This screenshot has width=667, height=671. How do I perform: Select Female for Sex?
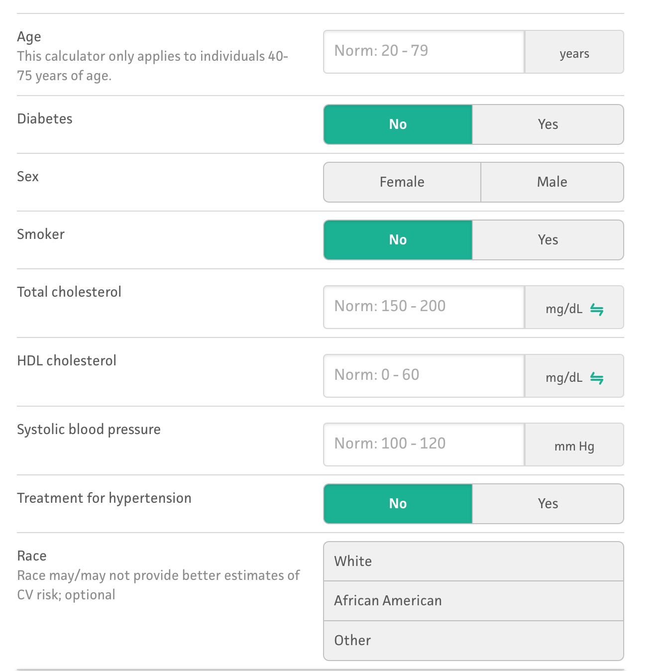(402, 182)
